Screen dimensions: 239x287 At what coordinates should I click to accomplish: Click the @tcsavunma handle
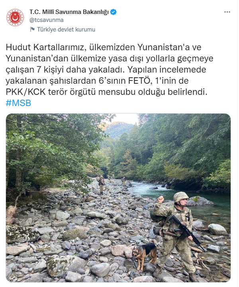(47, 20)
